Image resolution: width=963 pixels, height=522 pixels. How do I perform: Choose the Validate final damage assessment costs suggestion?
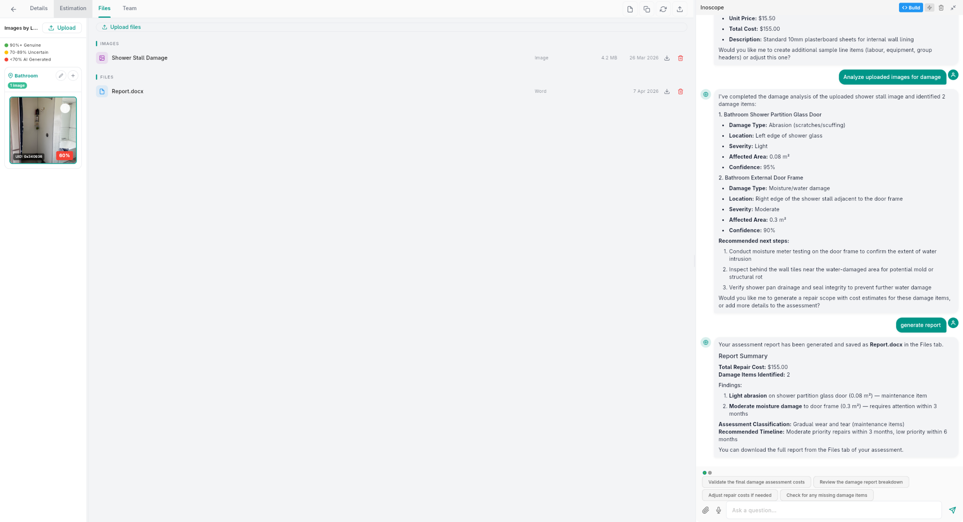756,482
